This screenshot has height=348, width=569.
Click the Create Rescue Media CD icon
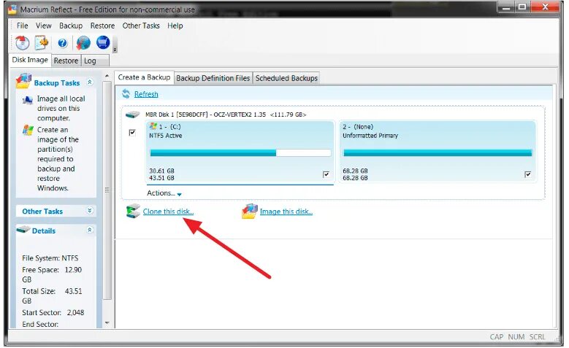coord(22,43)
